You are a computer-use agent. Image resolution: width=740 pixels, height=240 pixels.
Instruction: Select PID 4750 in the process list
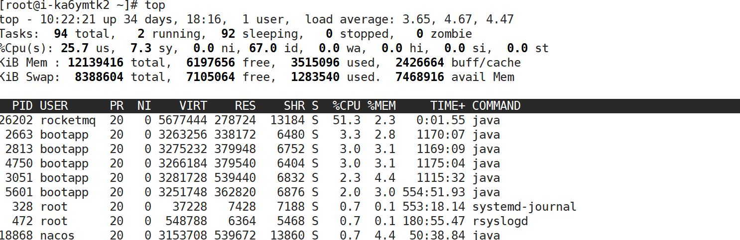click(x=19, y=163)
